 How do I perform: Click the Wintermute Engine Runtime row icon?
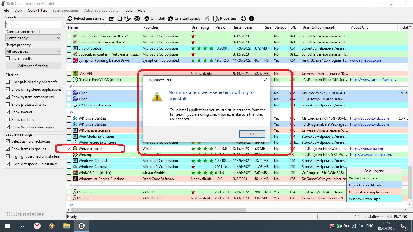(x=75, y=179)
